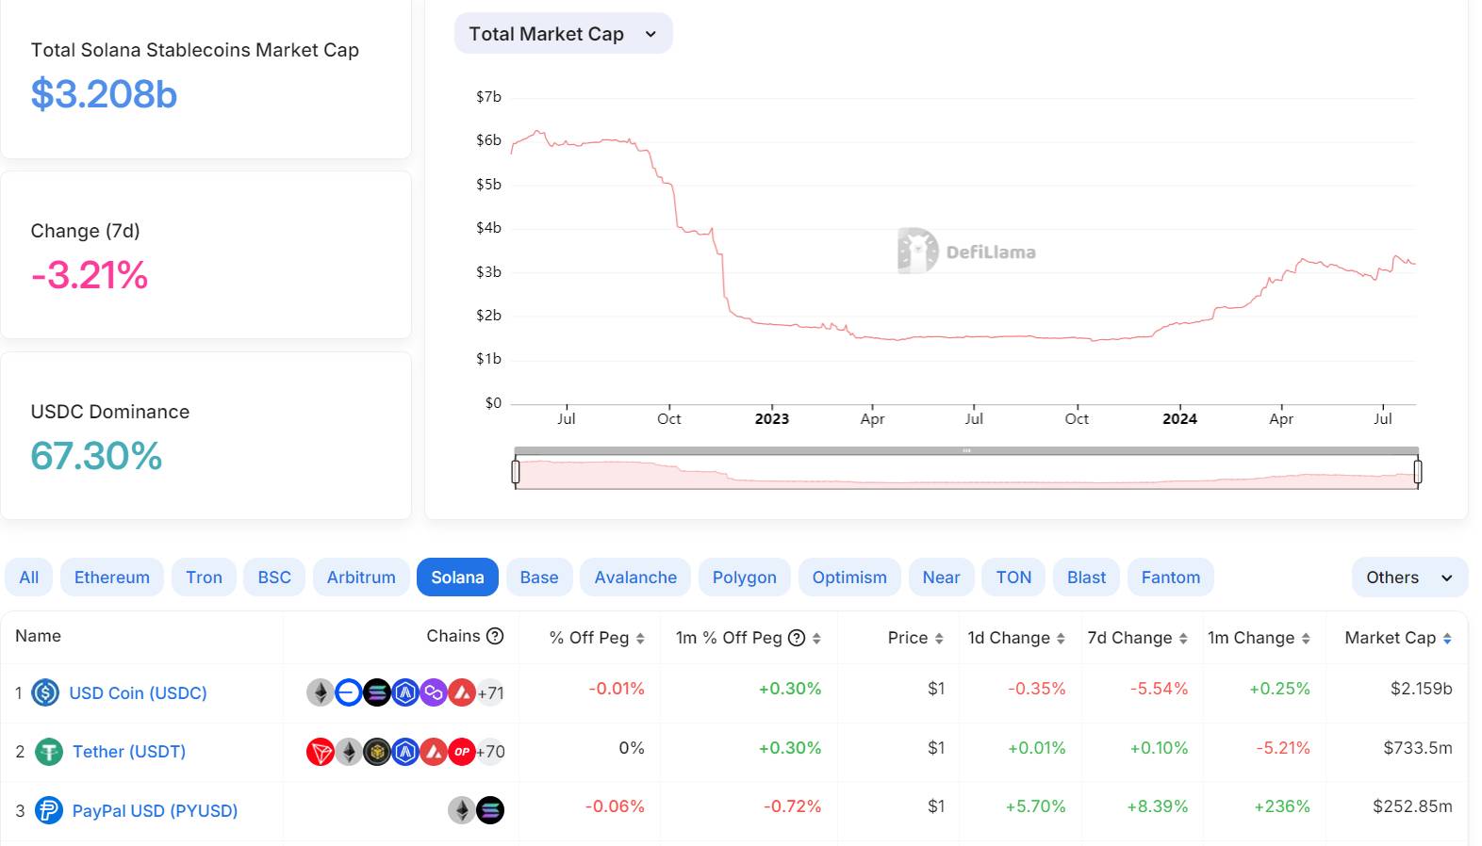
Task: Select the All chains tab
Action: [29, 578]
